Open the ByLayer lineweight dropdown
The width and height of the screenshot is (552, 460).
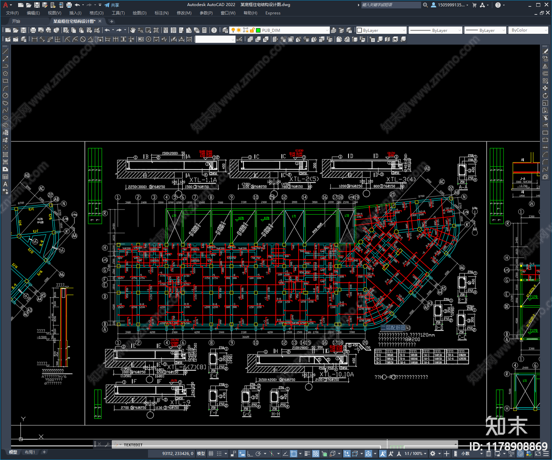tap(485, 30)
